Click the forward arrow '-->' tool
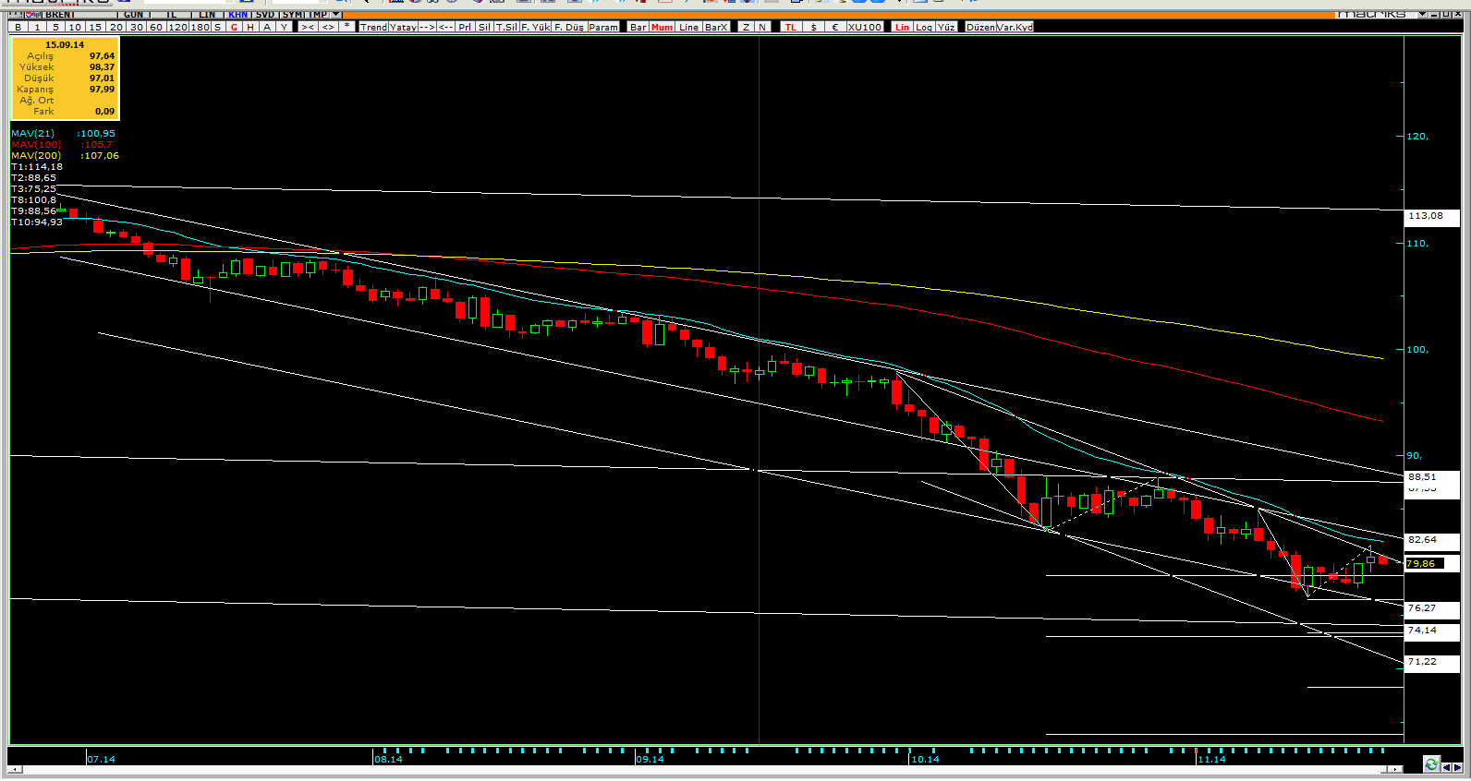 (x=427, y=27)
